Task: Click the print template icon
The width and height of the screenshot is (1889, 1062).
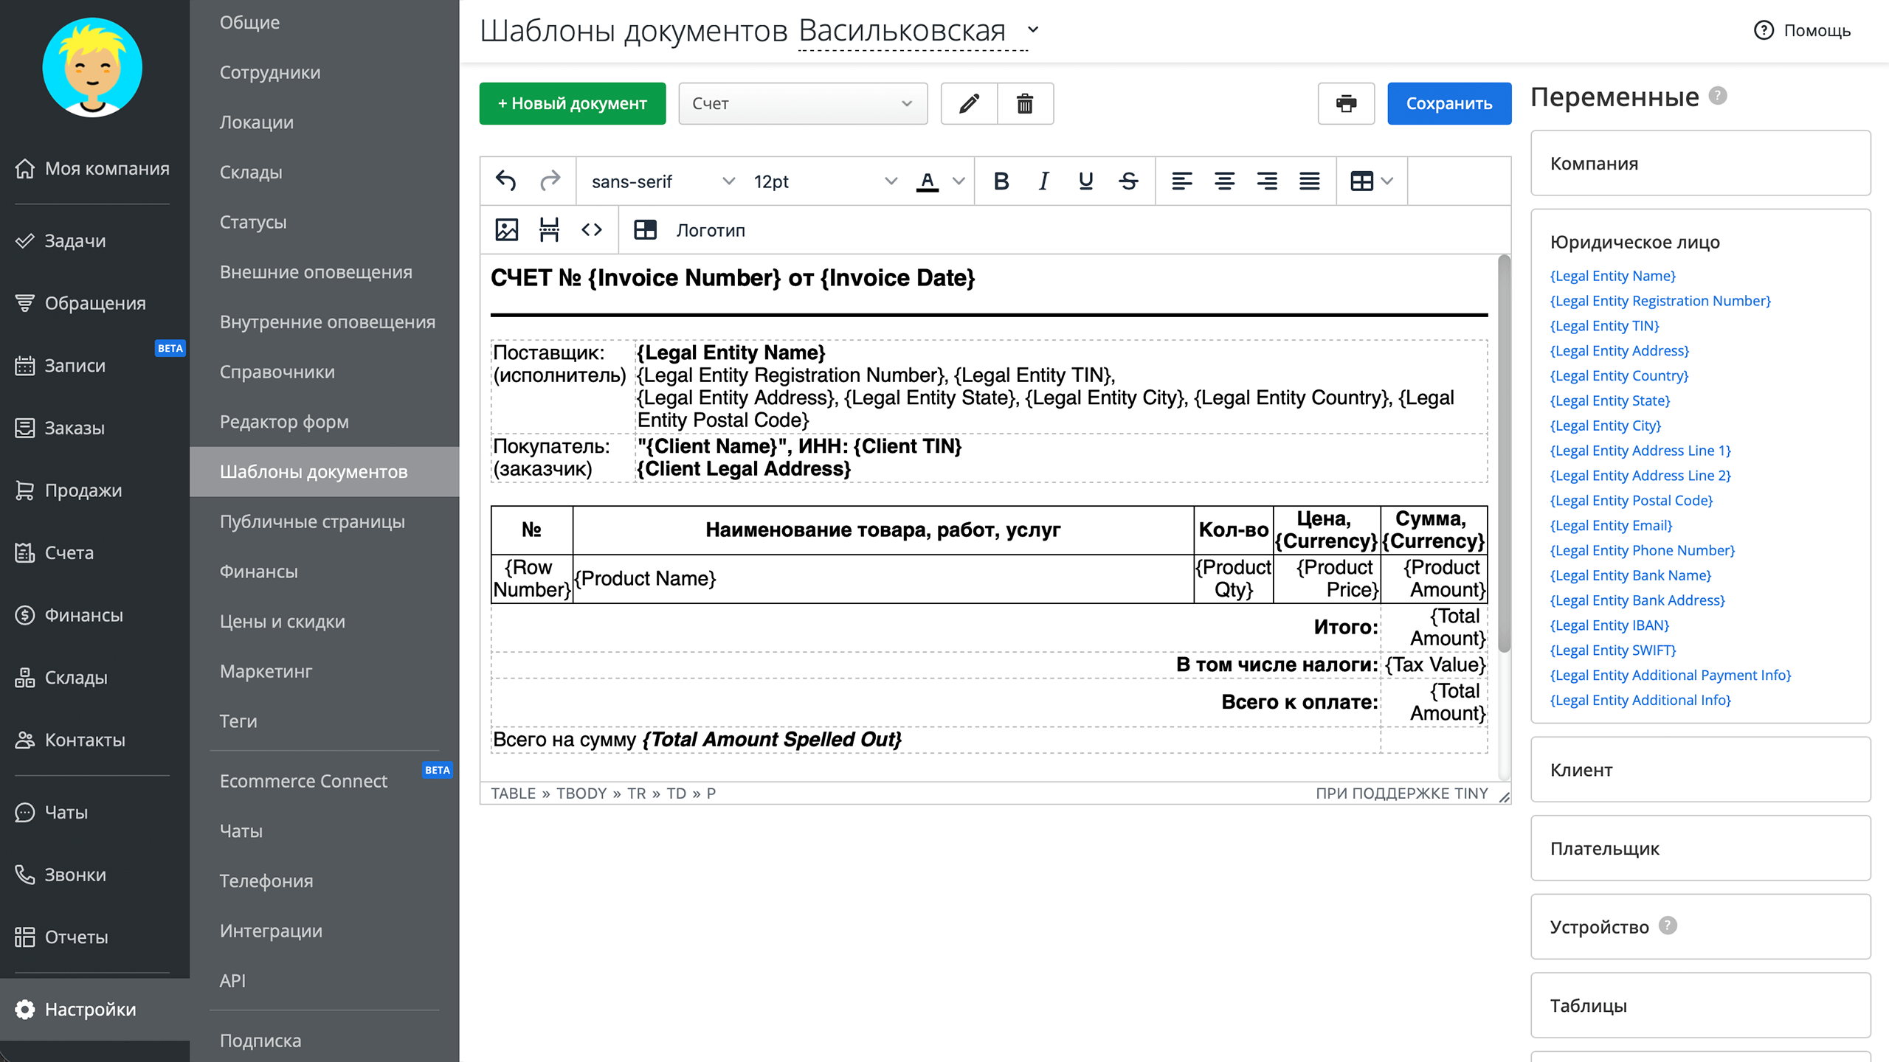Action: [x=1346, y=103]
